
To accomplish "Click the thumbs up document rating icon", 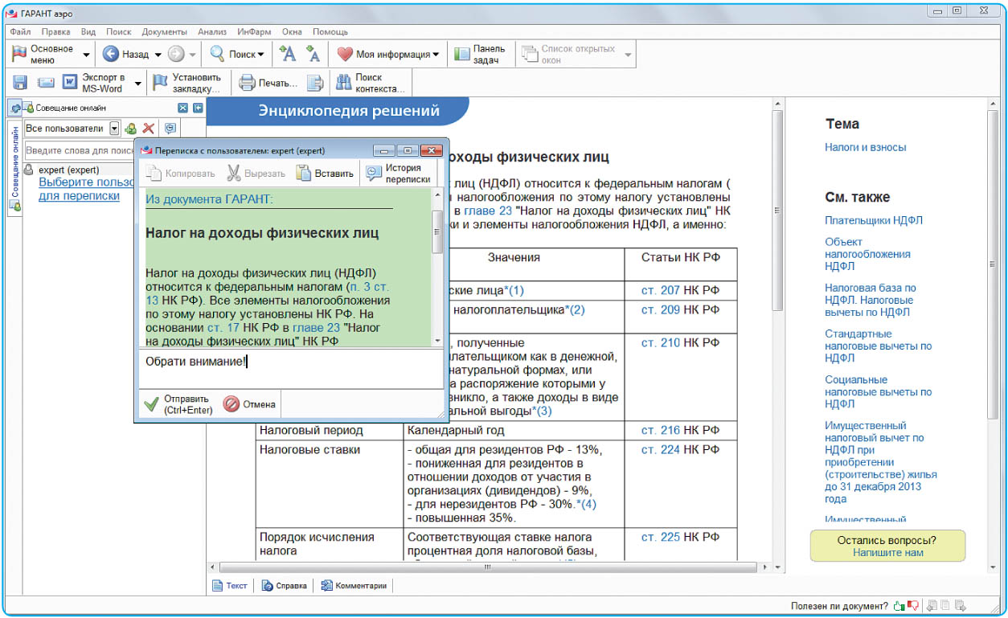I will pyautogui.click(x=899, y=606).
